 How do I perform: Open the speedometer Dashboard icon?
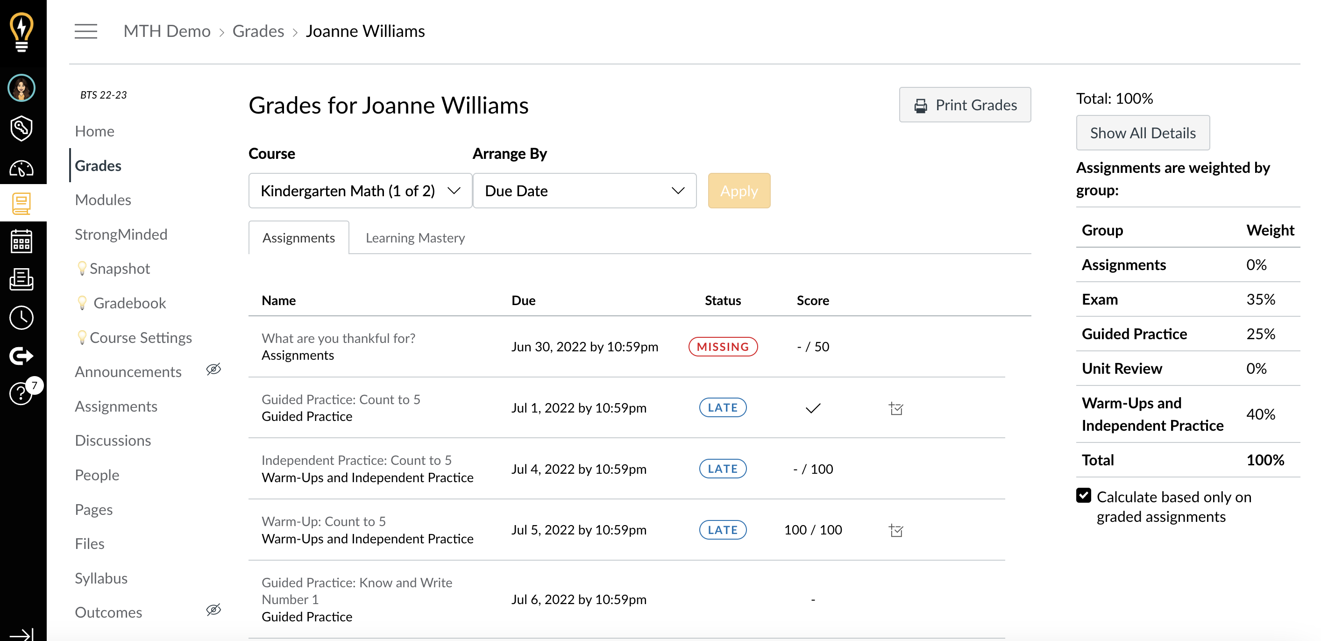click(x=21, y=168)
